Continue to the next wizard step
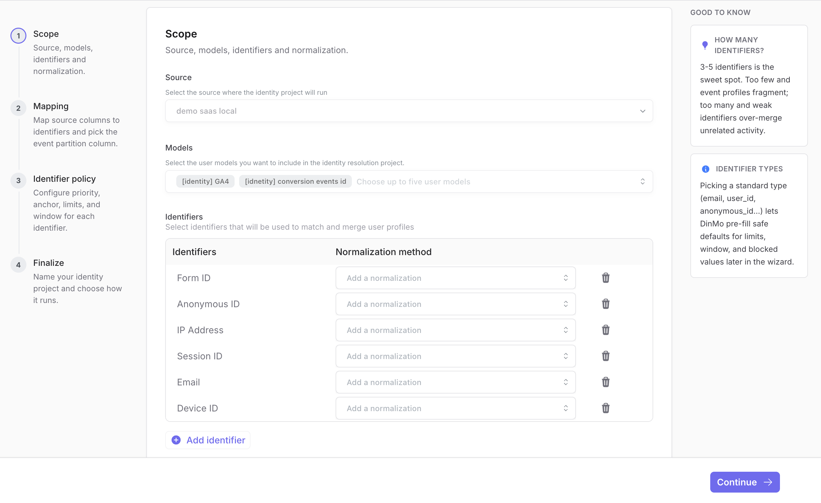 pyautogui.click(x=745, y=482)
